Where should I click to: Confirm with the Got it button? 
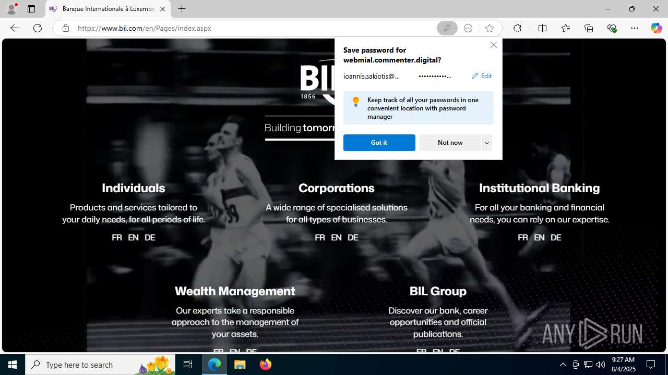[x=379, y=143]
